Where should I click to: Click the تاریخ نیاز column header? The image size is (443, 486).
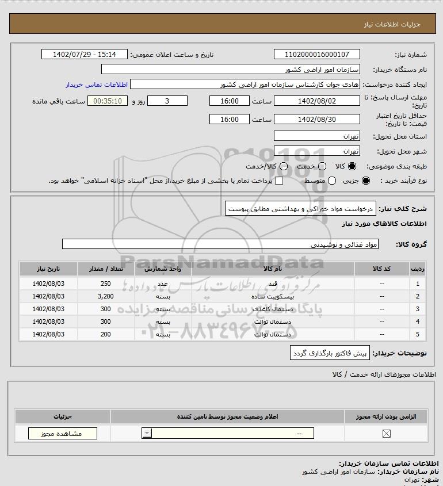[x=48, y=269]
